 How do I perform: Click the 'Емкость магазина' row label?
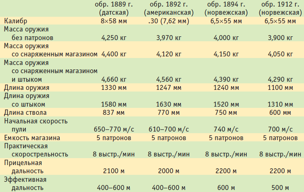coord(32,138)
